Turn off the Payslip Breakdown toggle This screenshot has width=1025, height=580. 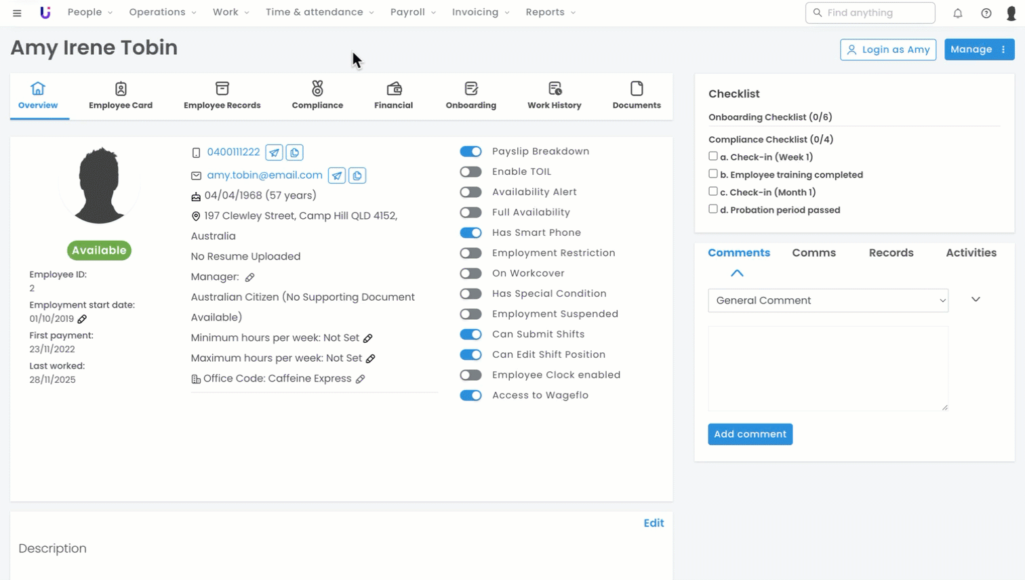[470, 152]
